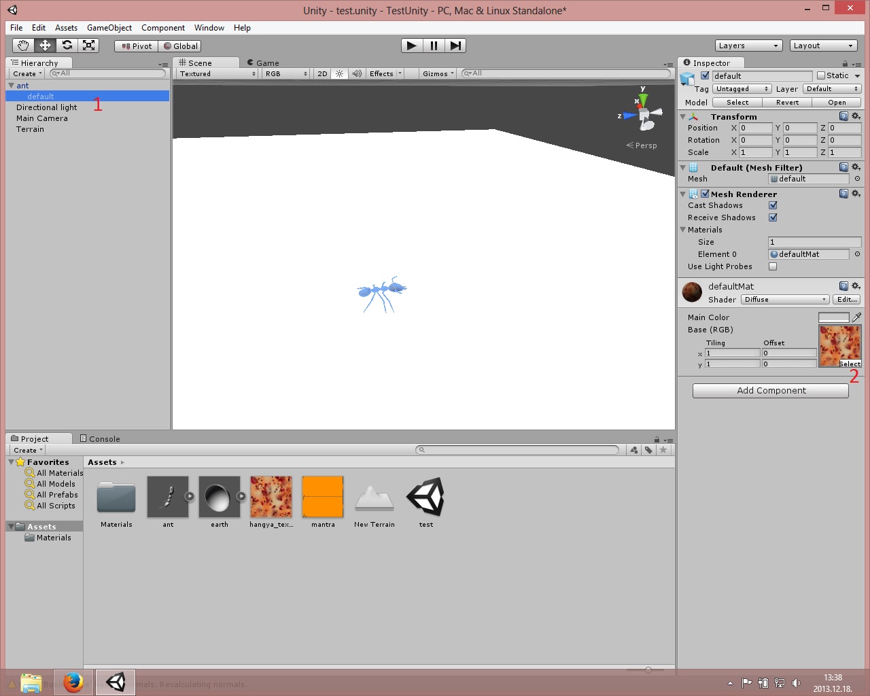Open the Tag Untagged dropdown
Screen dimensions: 870x696
(x=742, y=89)
